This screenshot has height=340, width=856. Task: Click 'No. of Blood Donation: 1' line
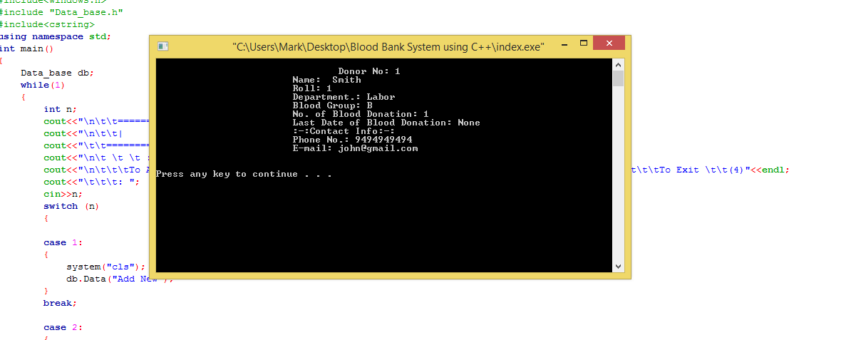coord(361,114)
